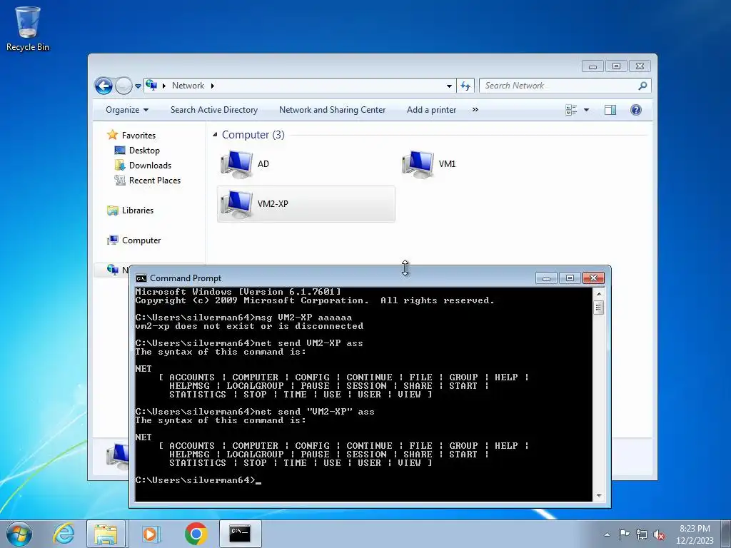This screenshot has height=548, width=731.
Task: Open Network and Sharing Center
Action: point(332,110)
